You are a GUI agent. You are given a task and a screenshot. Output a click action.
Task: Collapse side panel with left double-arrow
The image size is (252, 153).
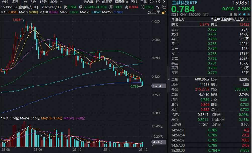click(168, 79)
